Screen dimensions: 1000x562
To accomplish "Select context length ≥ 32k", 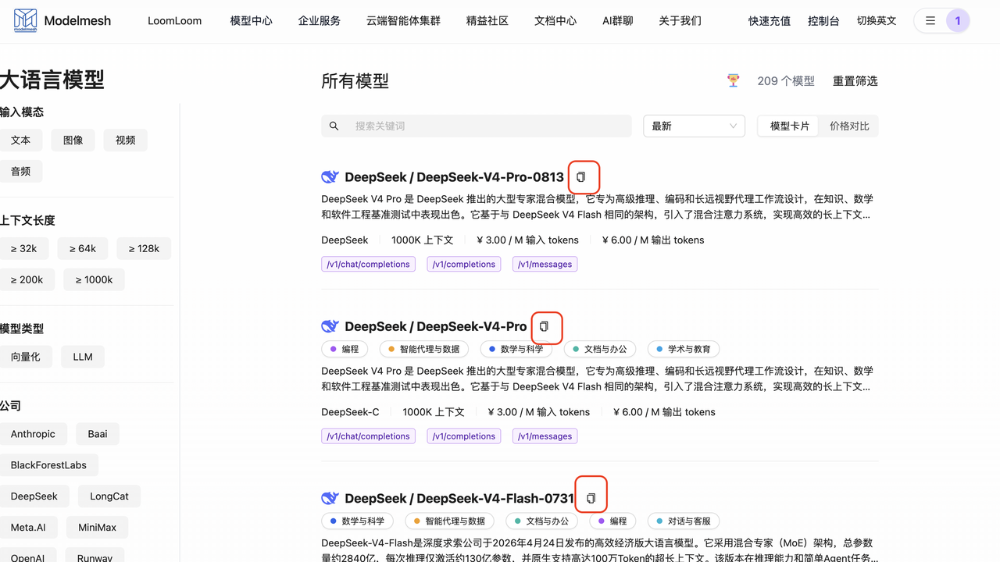I will pyautogui.click(x=24, y=249).
